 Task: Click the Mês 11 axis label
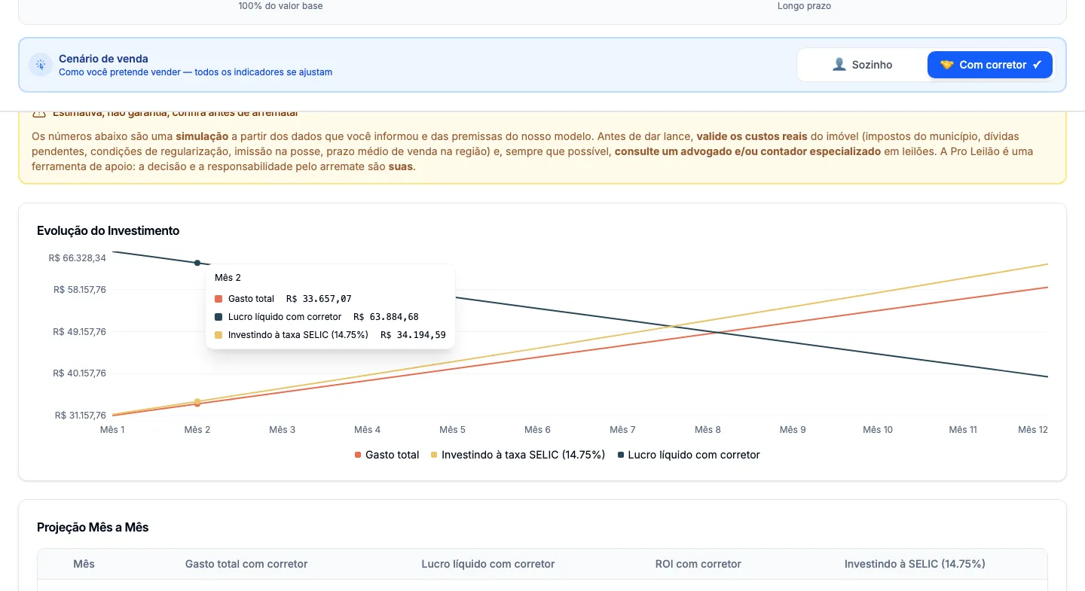963,430
